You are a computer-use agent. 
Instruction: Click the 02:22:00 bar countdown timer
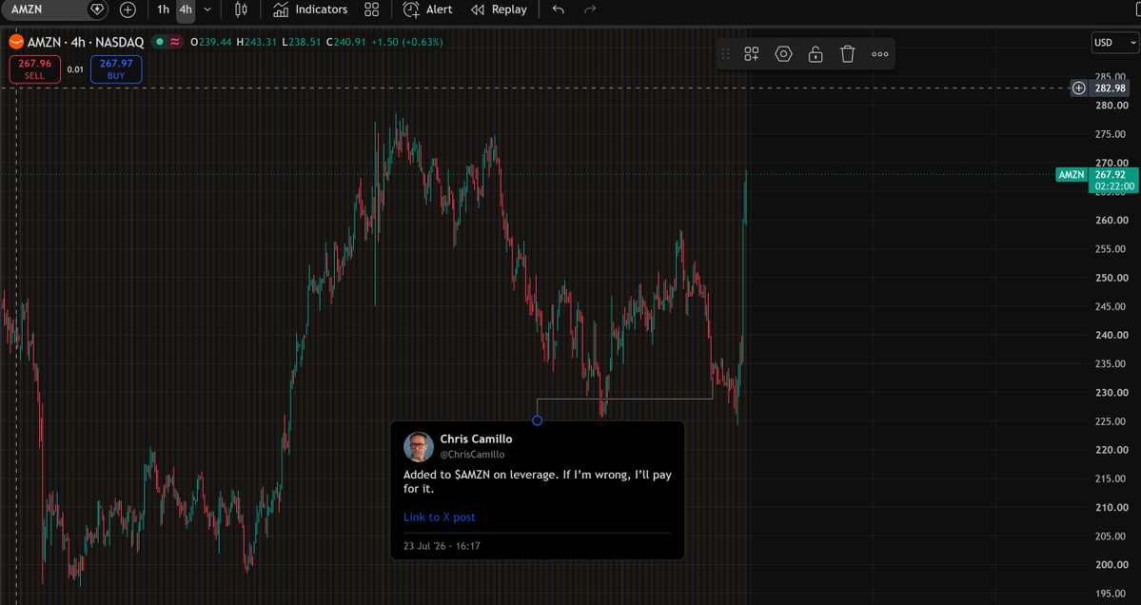[1114, 186]
